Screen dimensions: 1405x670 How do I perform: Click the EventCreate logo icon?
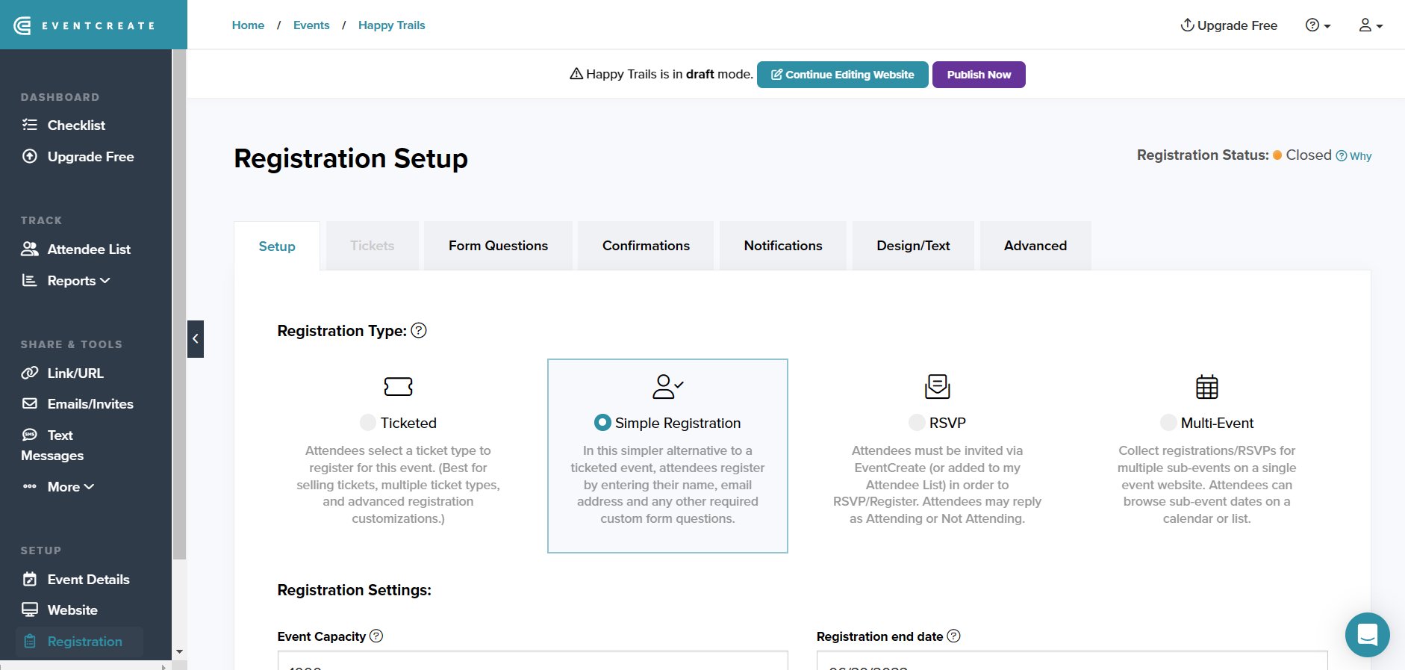(23, 25)
